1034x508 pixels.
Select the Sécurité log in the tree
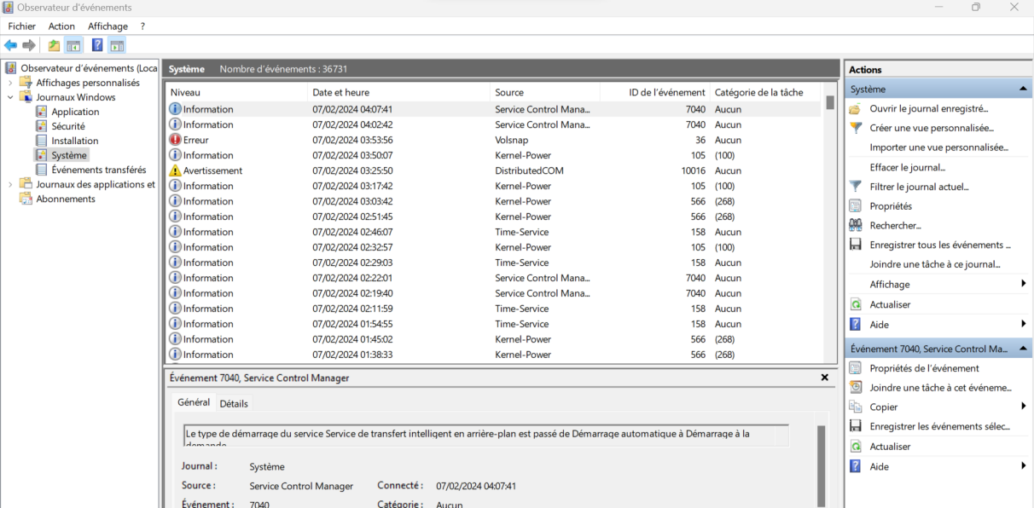pos(67,126)
